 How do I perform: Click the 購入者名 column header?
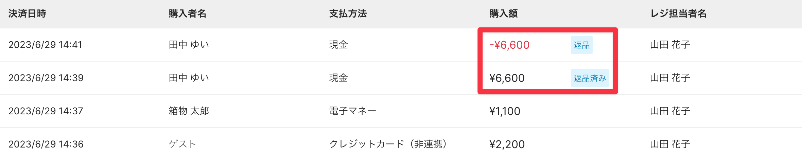click(x=188, y=14)
